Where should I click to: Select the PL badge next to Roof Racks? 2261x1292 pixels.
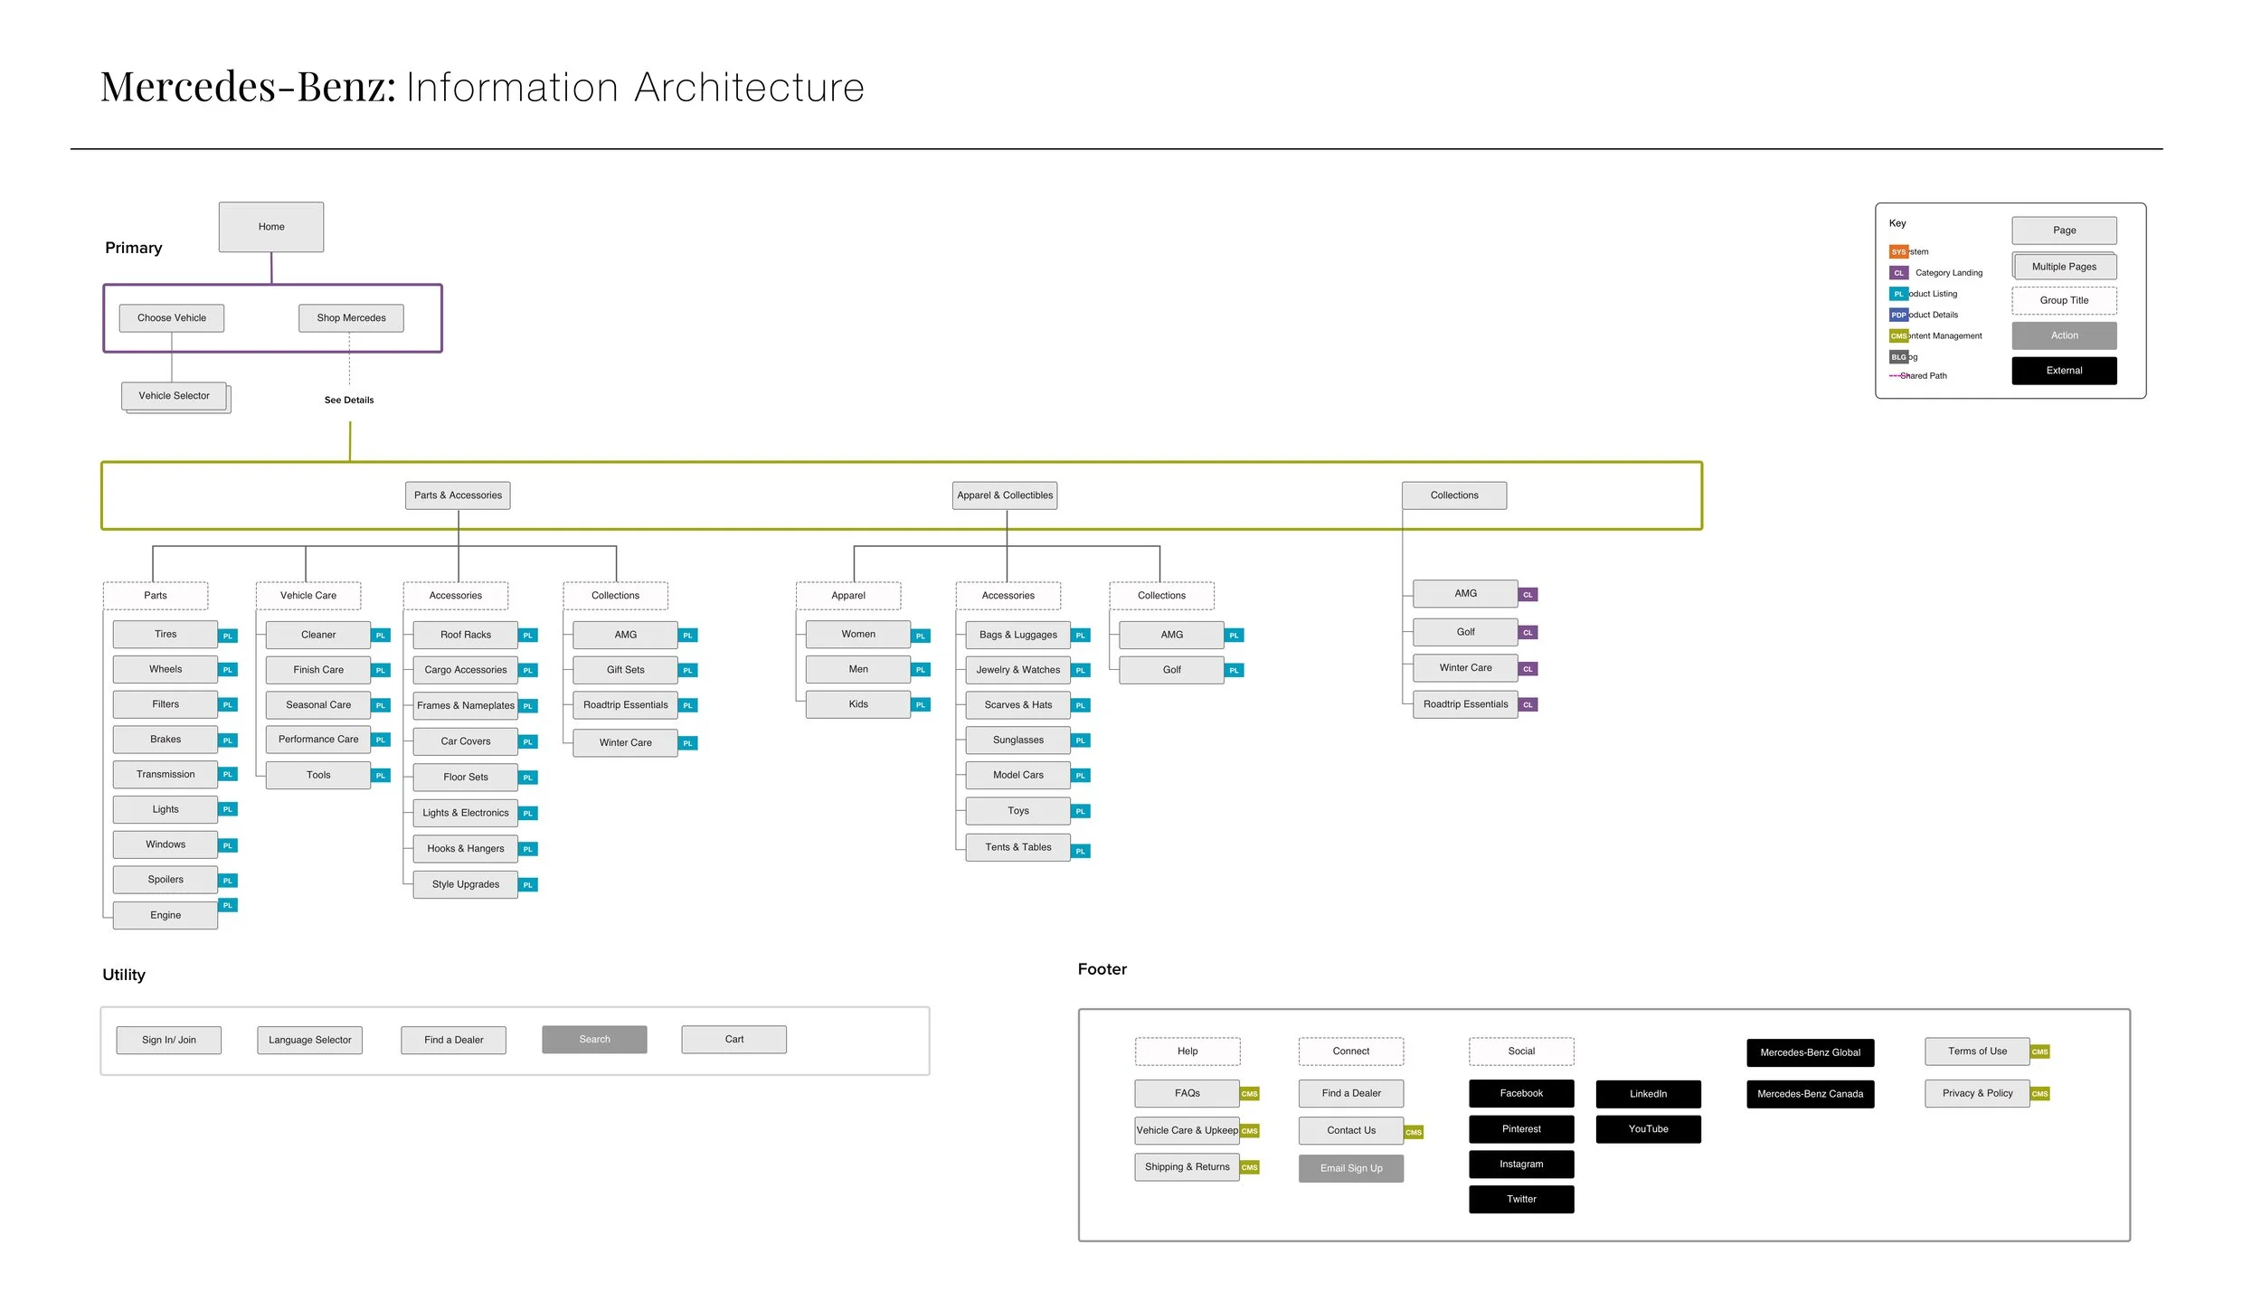click(x=528, y=636)
